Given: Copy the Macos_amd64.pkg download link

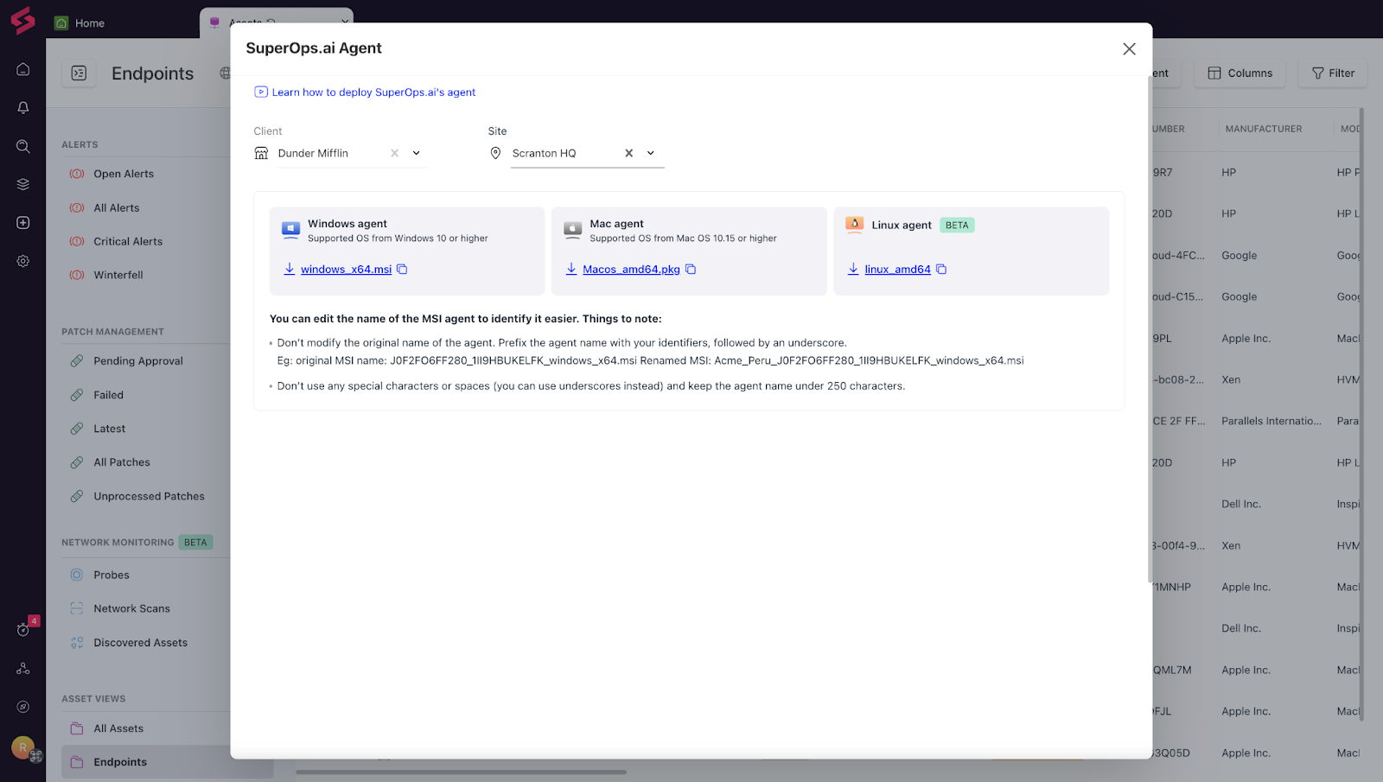Looking at the screenshot, I should [x=691, y=270].
